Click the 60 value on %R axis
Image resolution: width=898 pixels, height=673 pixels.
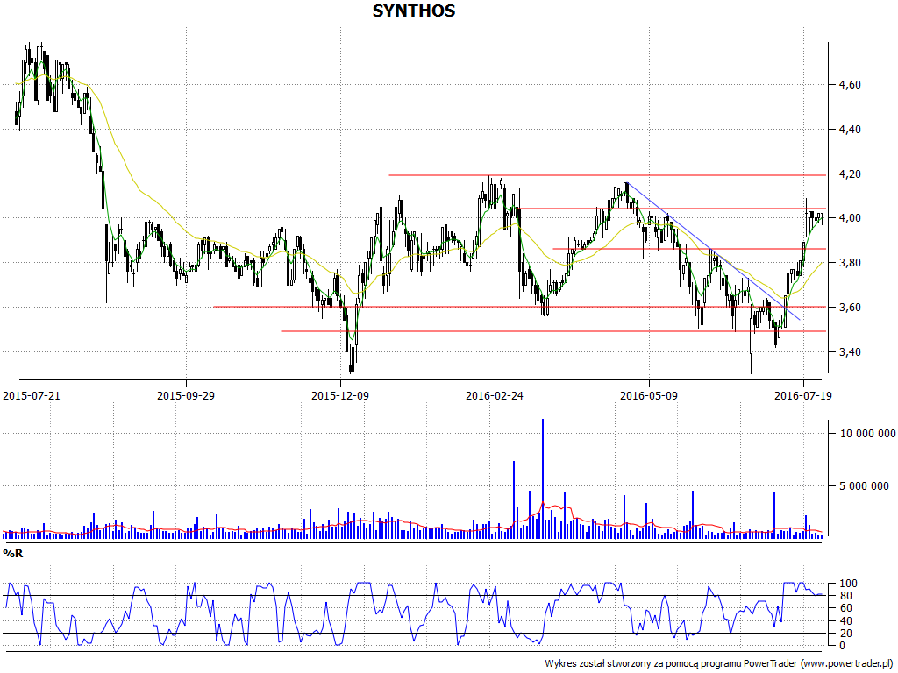(845, 608)
